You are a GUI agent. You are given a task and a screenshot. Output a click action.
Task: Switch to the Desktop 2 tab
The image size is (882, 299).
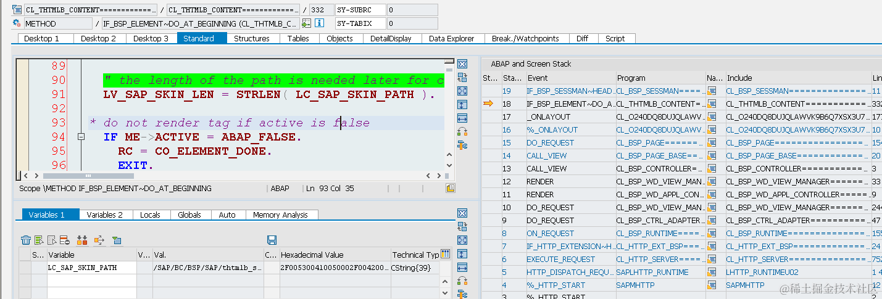click(99, 38)
